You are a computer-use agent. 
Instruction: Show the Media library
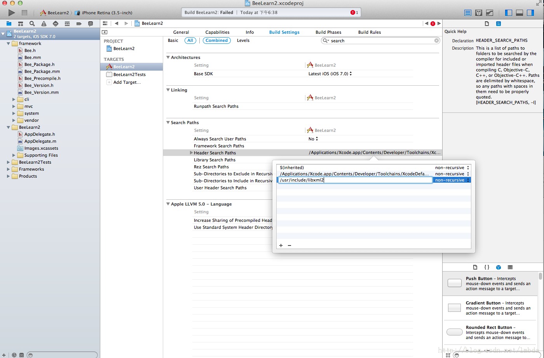510,267
